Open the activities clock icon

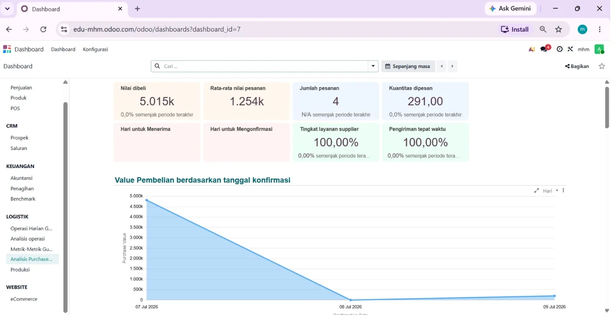click(x=559, y=49)
